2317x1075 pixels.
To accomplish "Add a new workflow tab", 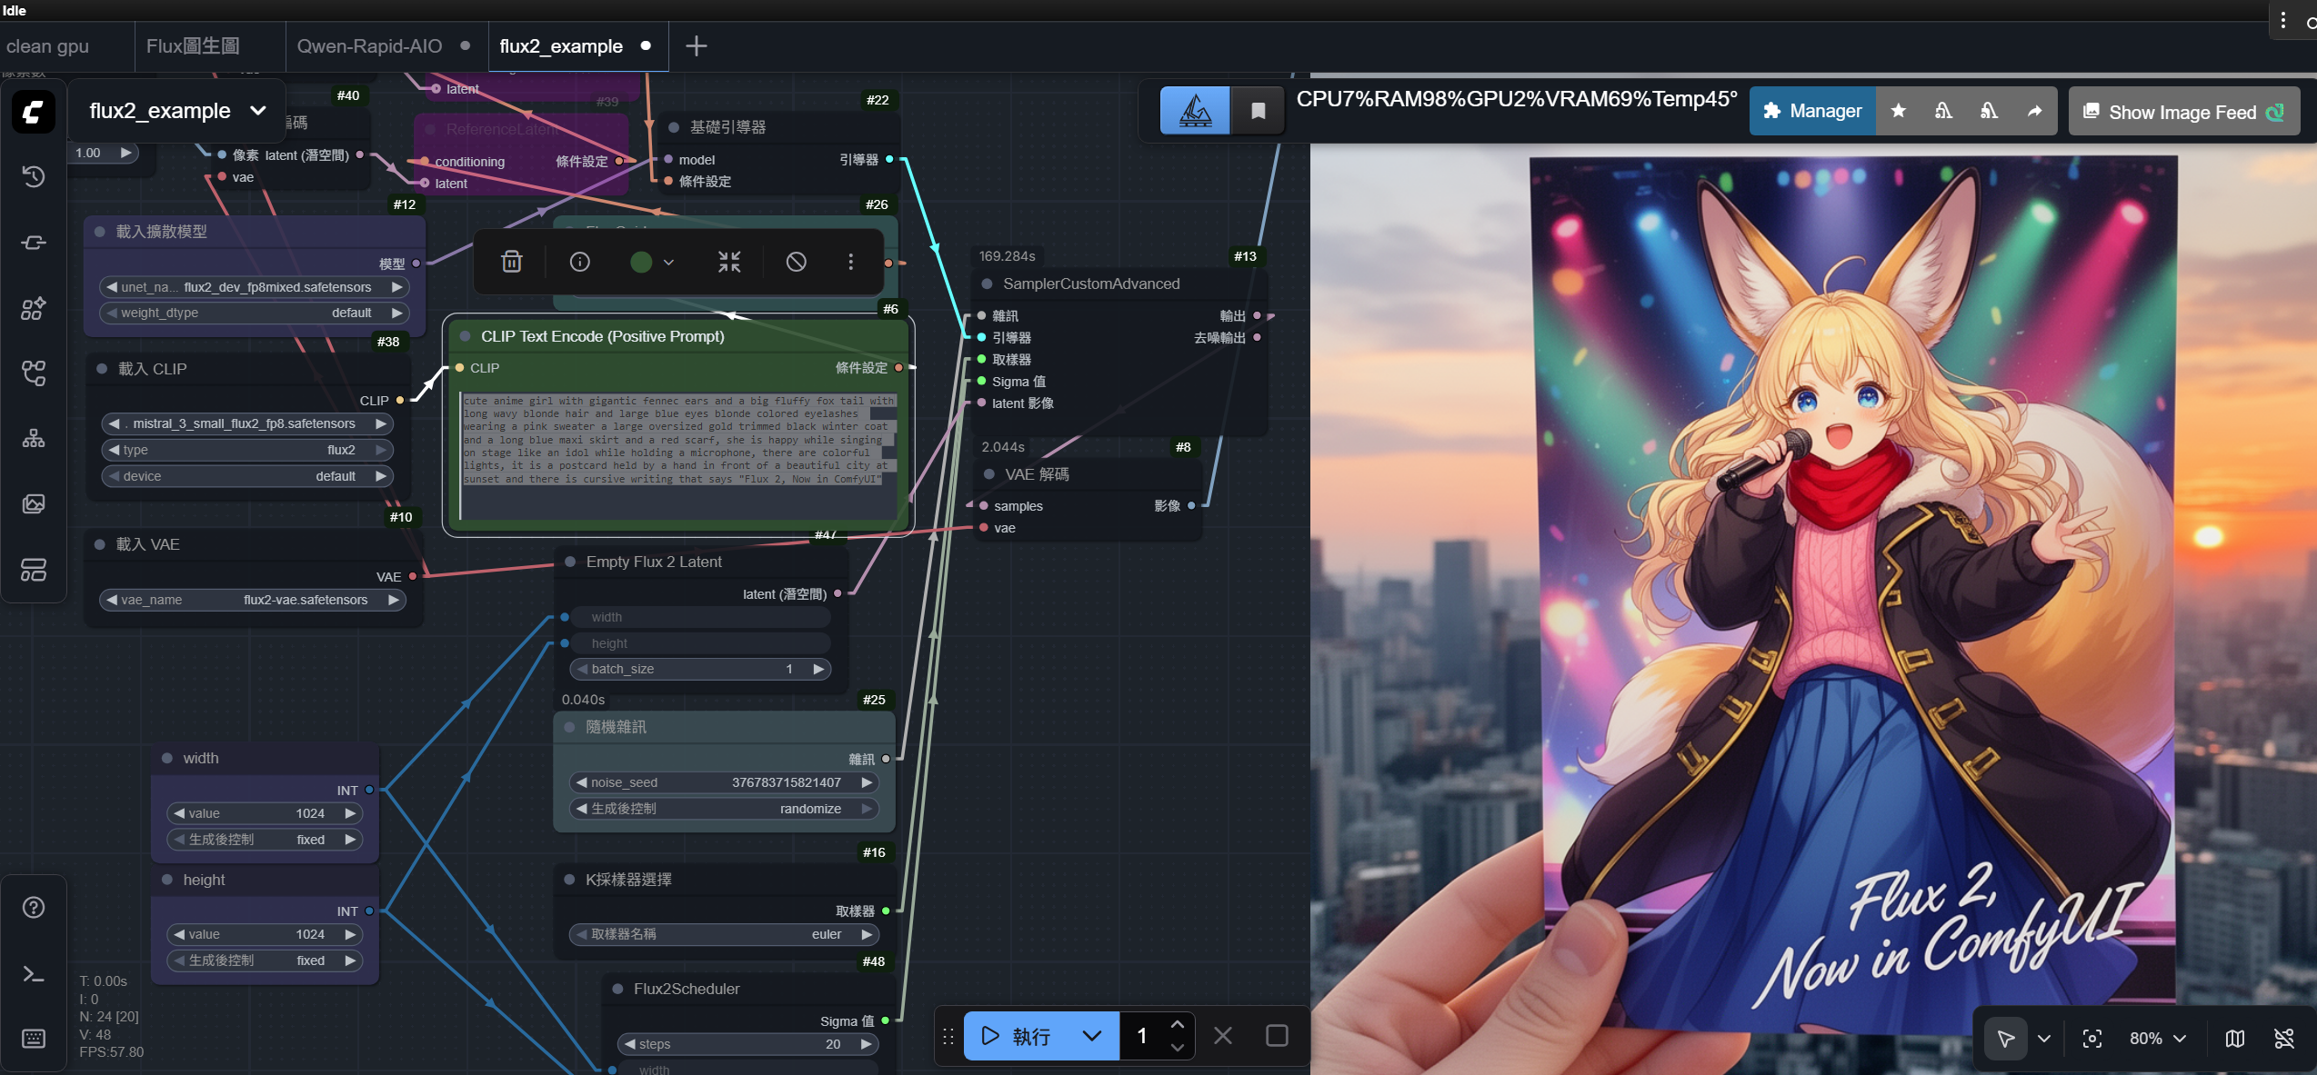I will pyautogui.click(x=697, y=46).
